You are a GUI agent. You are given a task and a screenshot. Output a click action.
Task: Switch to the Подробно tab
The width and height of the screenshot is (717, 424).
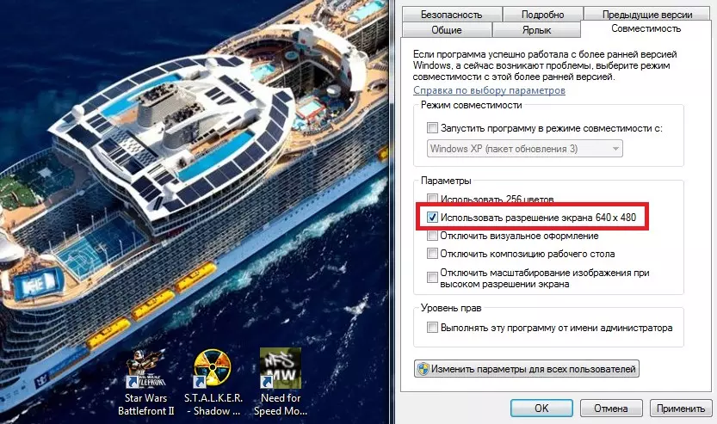543,14
